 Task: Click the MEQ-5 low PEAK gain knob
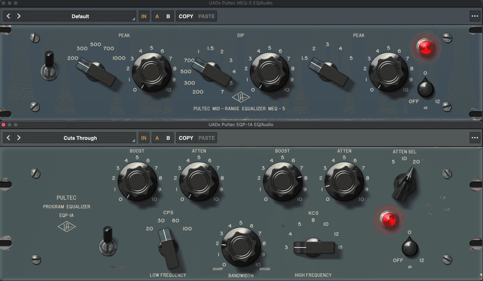click(152, 71)
